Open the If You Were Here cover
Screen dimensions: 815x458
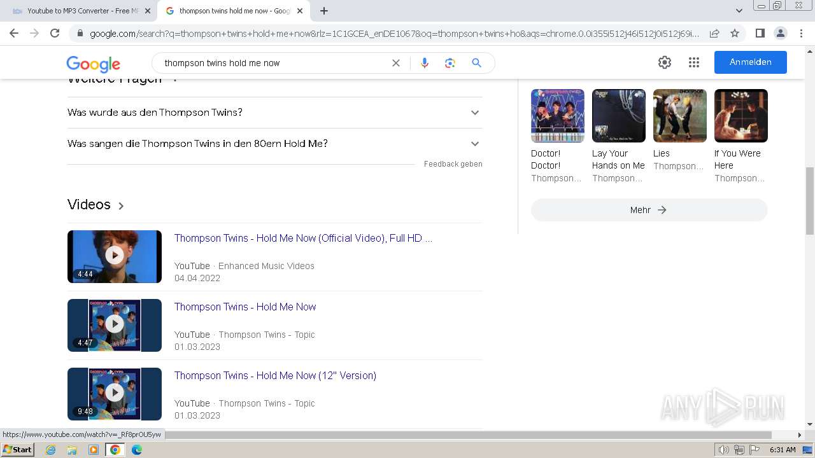[x=741, y=116]
